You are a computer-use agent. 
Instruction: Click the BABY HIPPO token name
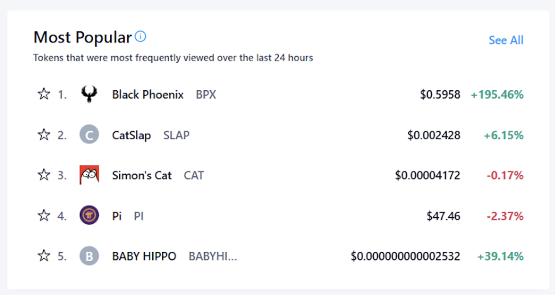(144, 256)
